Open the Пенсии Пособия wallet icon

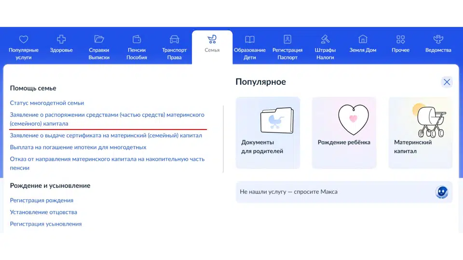coord(136,39)
